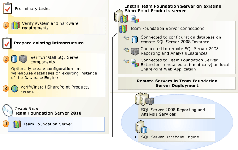Click the Remote Servers in Team Foundation Server Deployment box
The width and height of the screenshot is (238, 150).
tap(177, 83)
